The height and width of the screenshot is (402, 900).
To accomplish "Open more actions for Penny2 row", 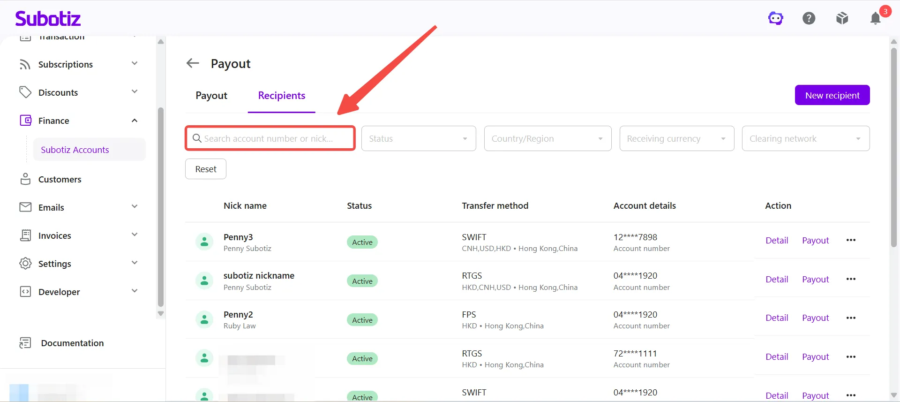I will click(x=851, y=318).
